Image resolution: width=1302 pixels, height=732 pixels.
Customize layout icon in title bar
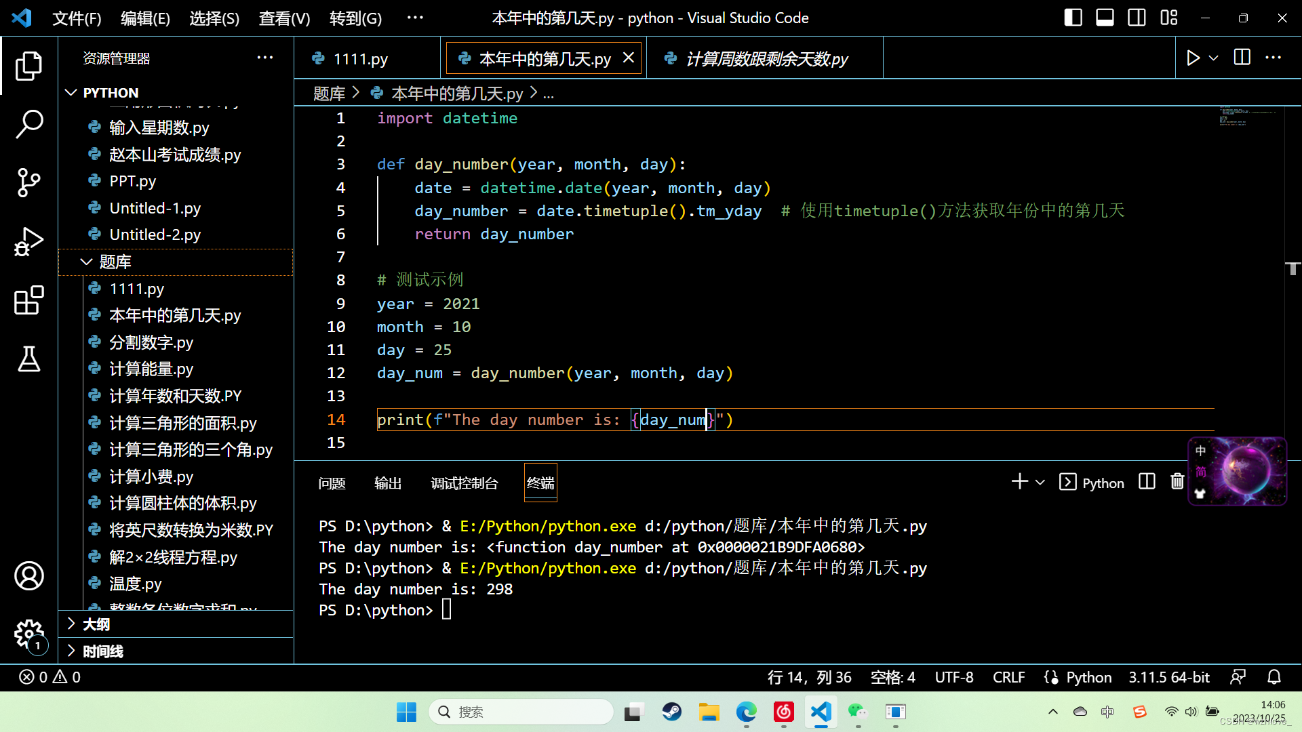click(x=1169, y=18)
